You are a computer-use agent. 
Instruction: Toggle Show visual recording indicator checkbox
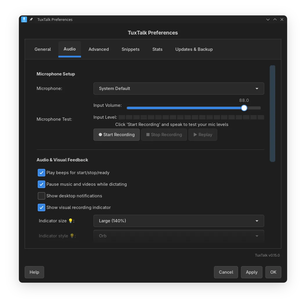42,207
